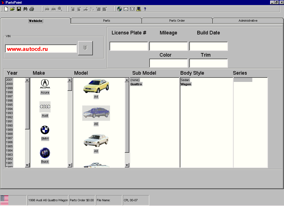This screenshot has height=206, width=284.
Task: Click the Model list scrollbar thumb
Action: pos(127,117)
